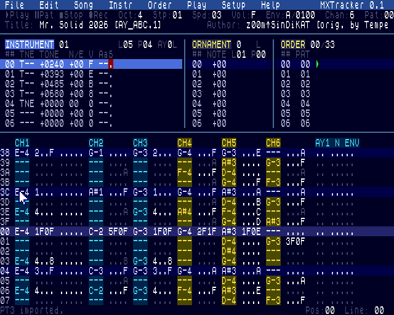Select the CH1 channel header
This screenshot has width=394, height=315.
(22, 143)
